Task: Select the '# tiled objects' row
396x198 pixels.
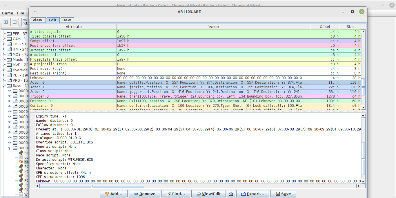Action: [195, 32]
